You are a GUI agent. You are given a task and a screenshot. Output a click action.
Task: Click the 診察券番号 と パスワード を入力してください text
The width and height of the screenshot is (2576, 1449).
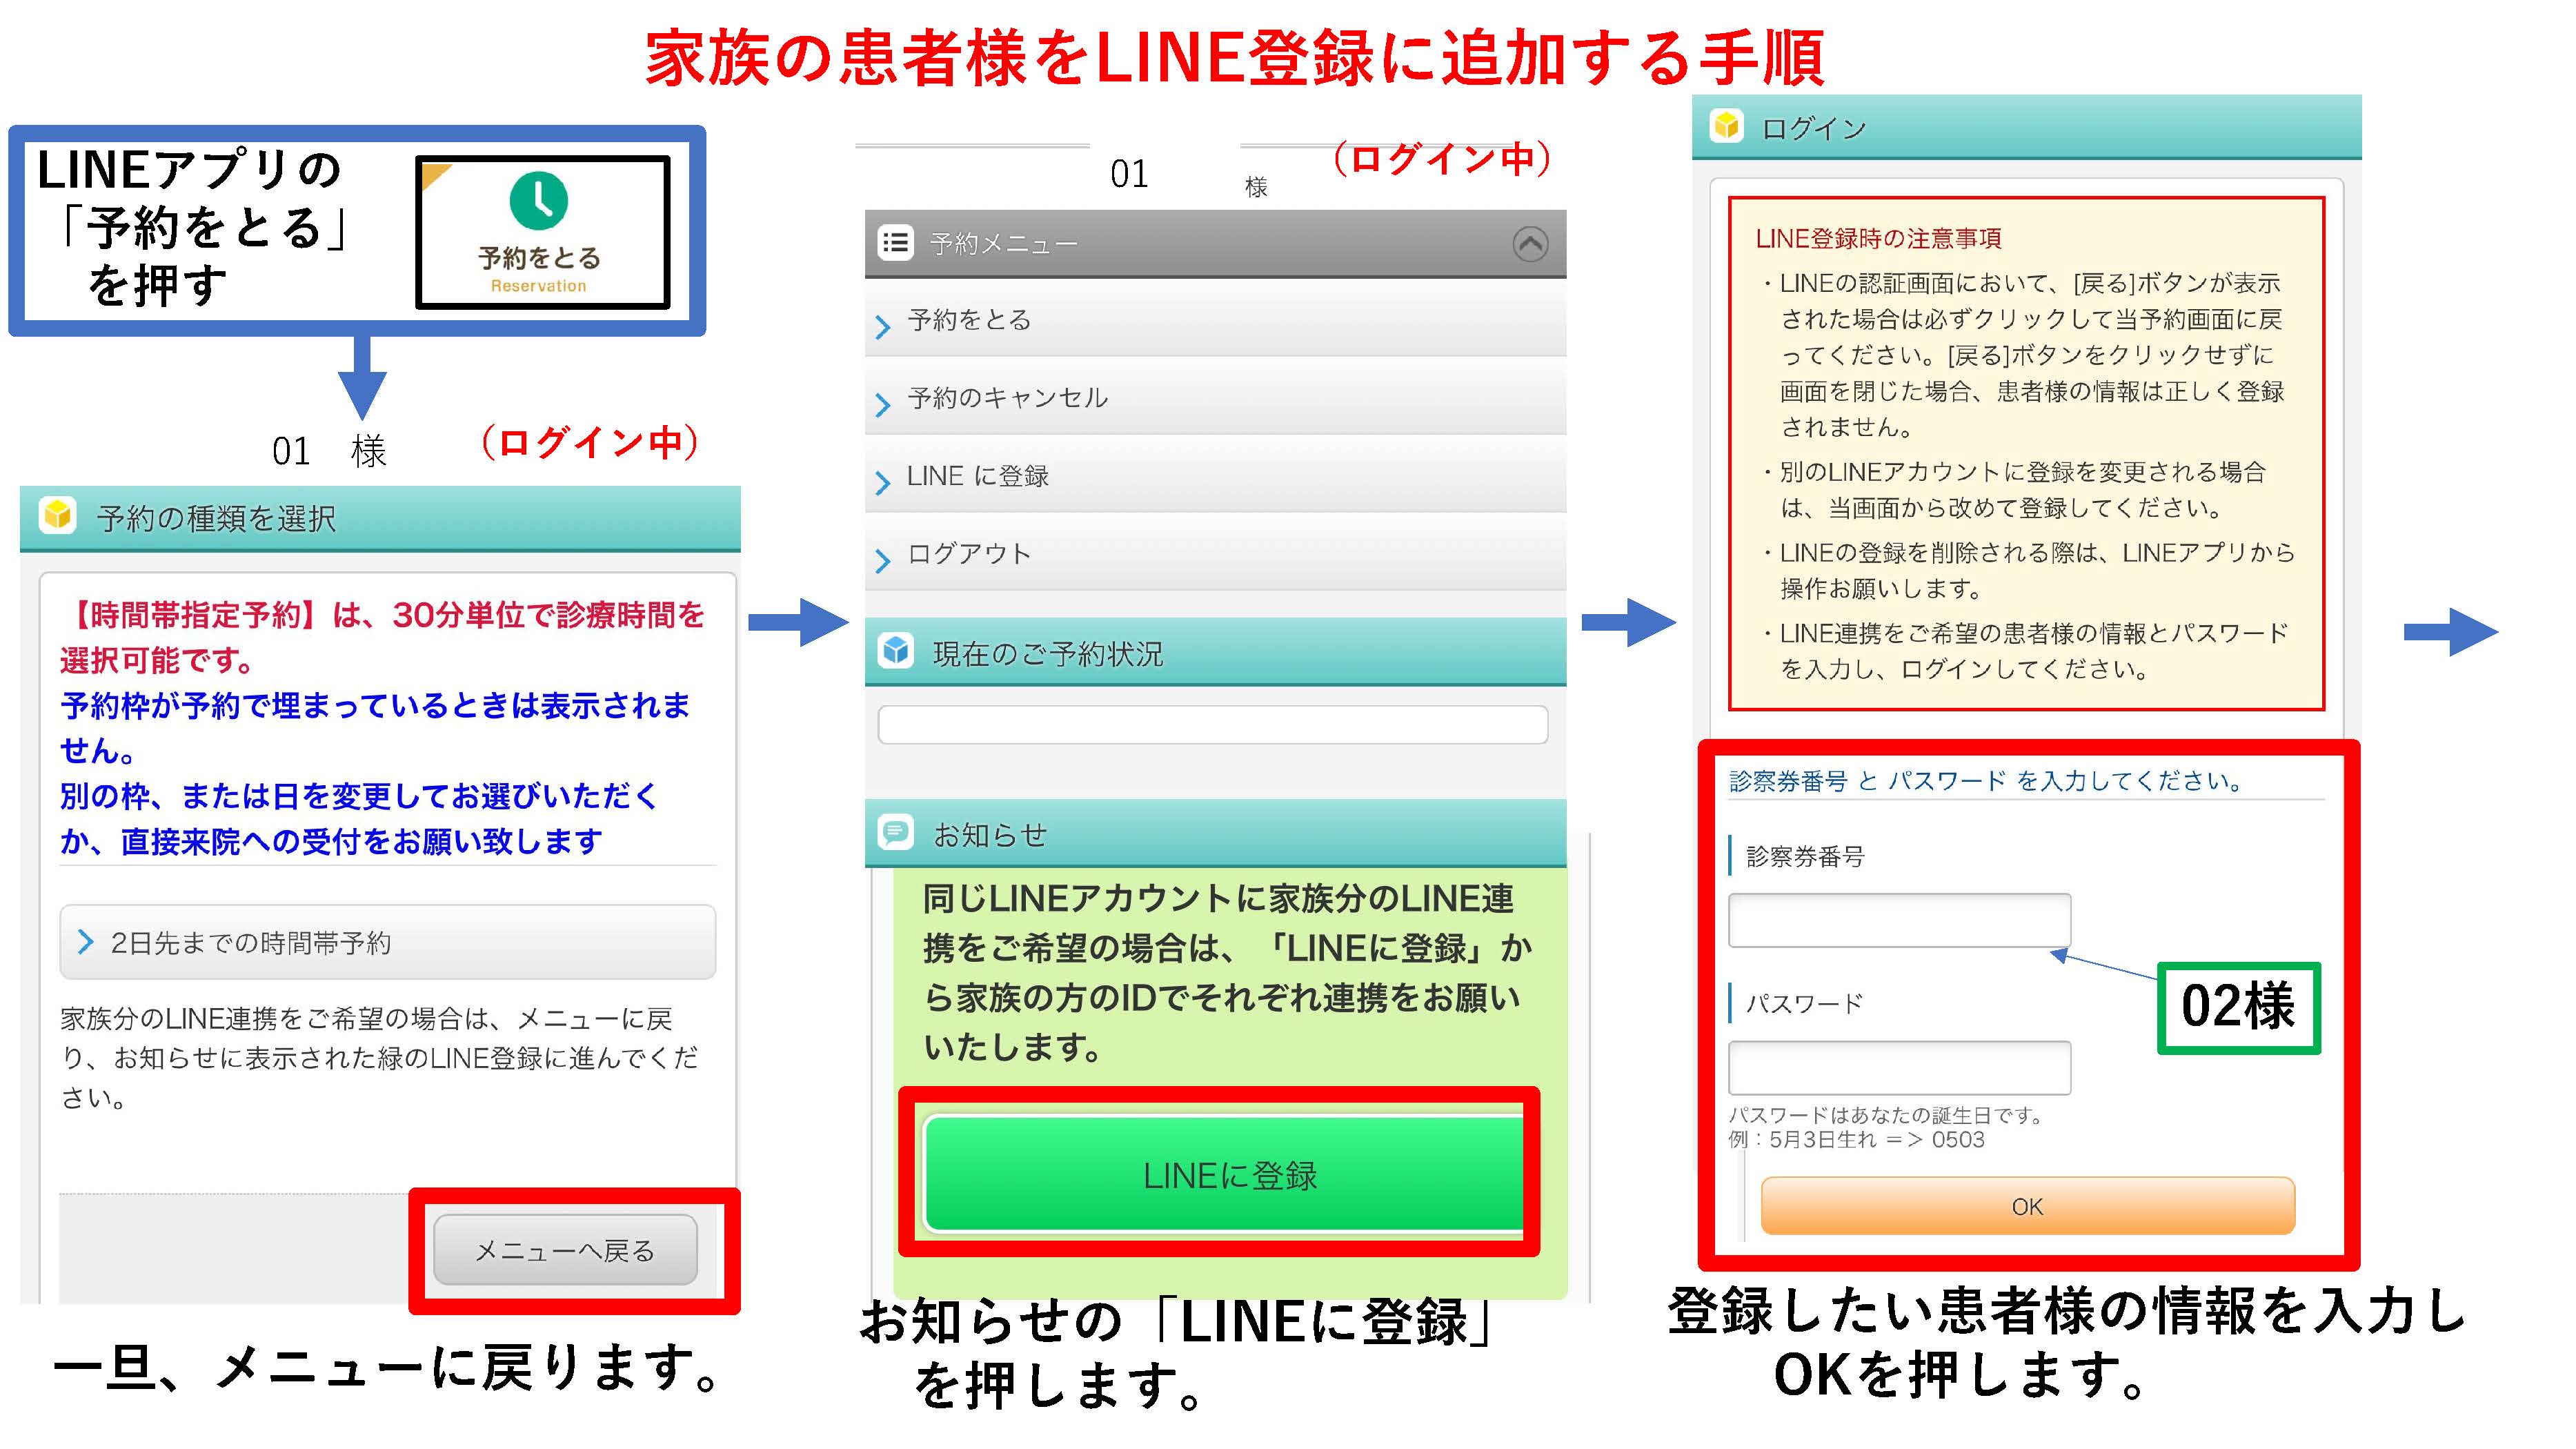pos(1986,780)
